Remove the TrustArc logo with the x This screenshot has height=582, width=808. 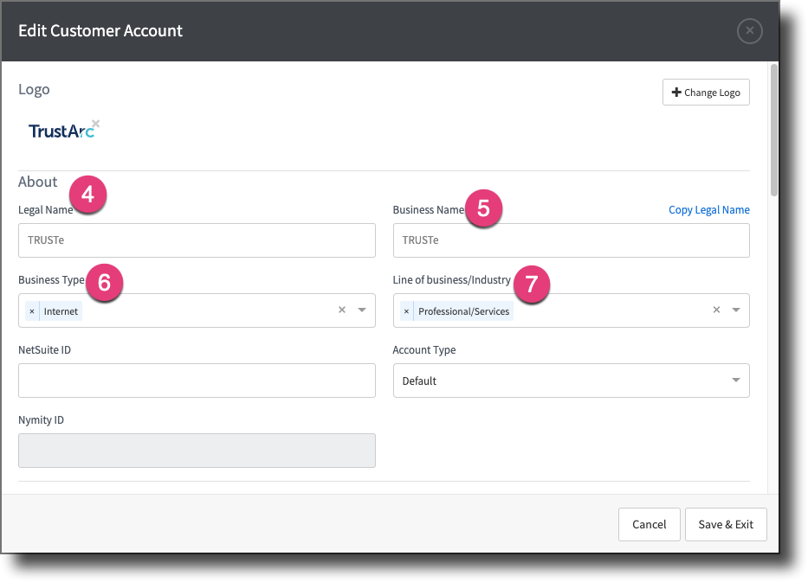point(96,123)
